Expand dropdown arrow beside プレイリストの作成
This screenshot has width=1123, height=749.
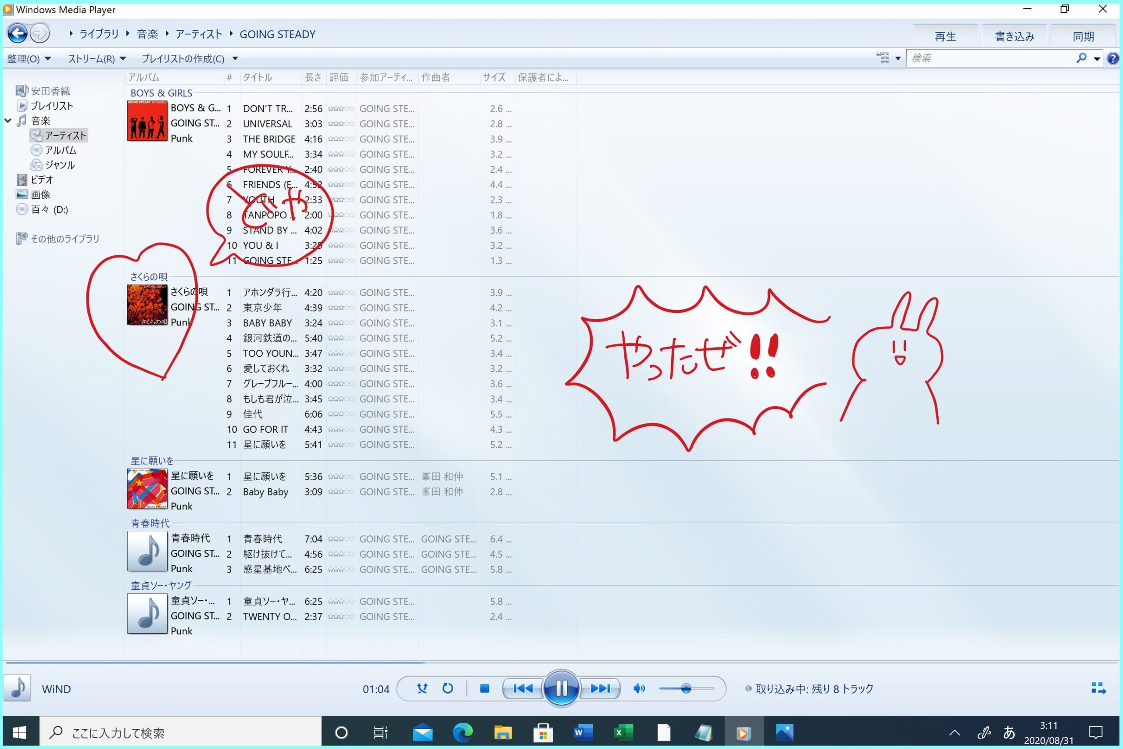(235, 59)
